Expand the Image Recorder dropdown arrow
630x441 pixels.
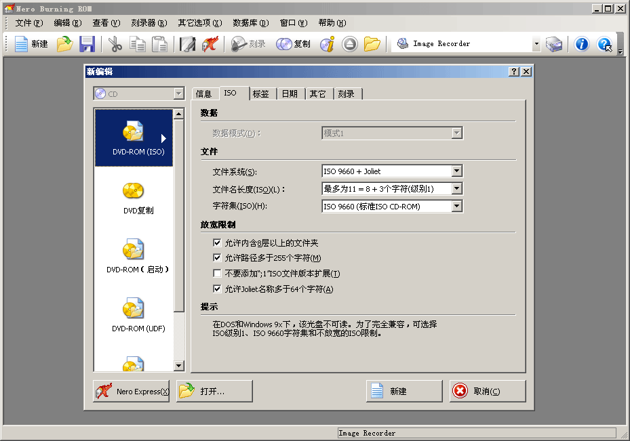536,44
